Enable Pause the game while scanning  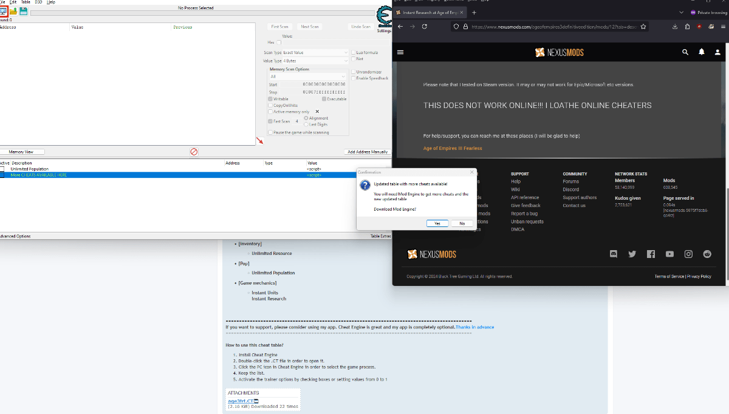pyautogui.click(x=271, y=132)
